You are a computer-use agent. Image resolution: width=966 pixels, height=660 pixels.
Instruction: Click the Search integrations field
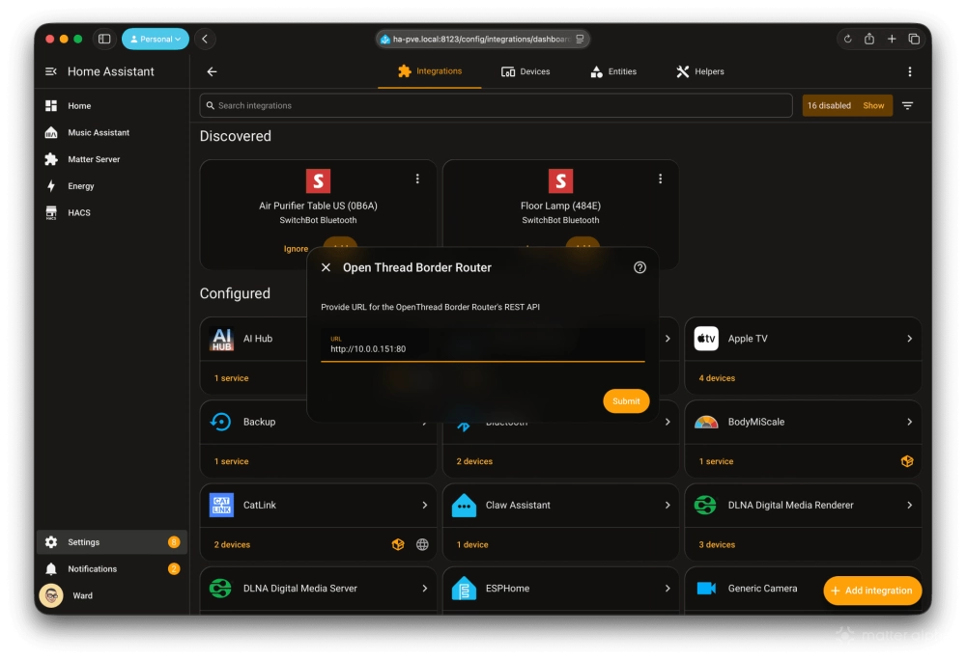496,106
